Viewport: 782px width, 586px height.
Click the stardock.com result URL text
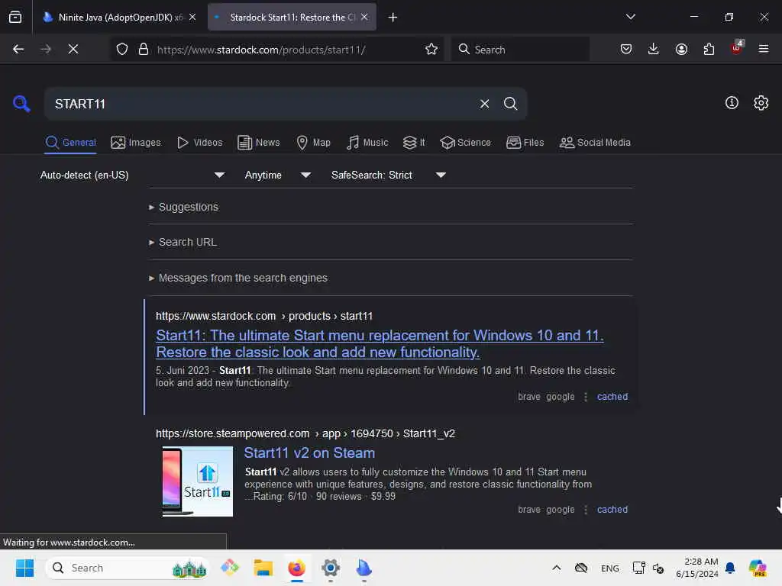click(263, 316)
